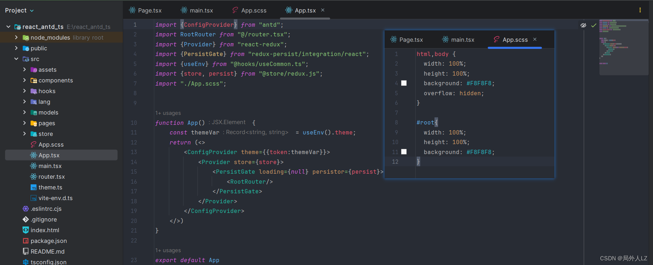The width and height of the screenshot is (653, 265).
Task: Switch to main.tsx tab in main editor
Action: pos(197,10)
